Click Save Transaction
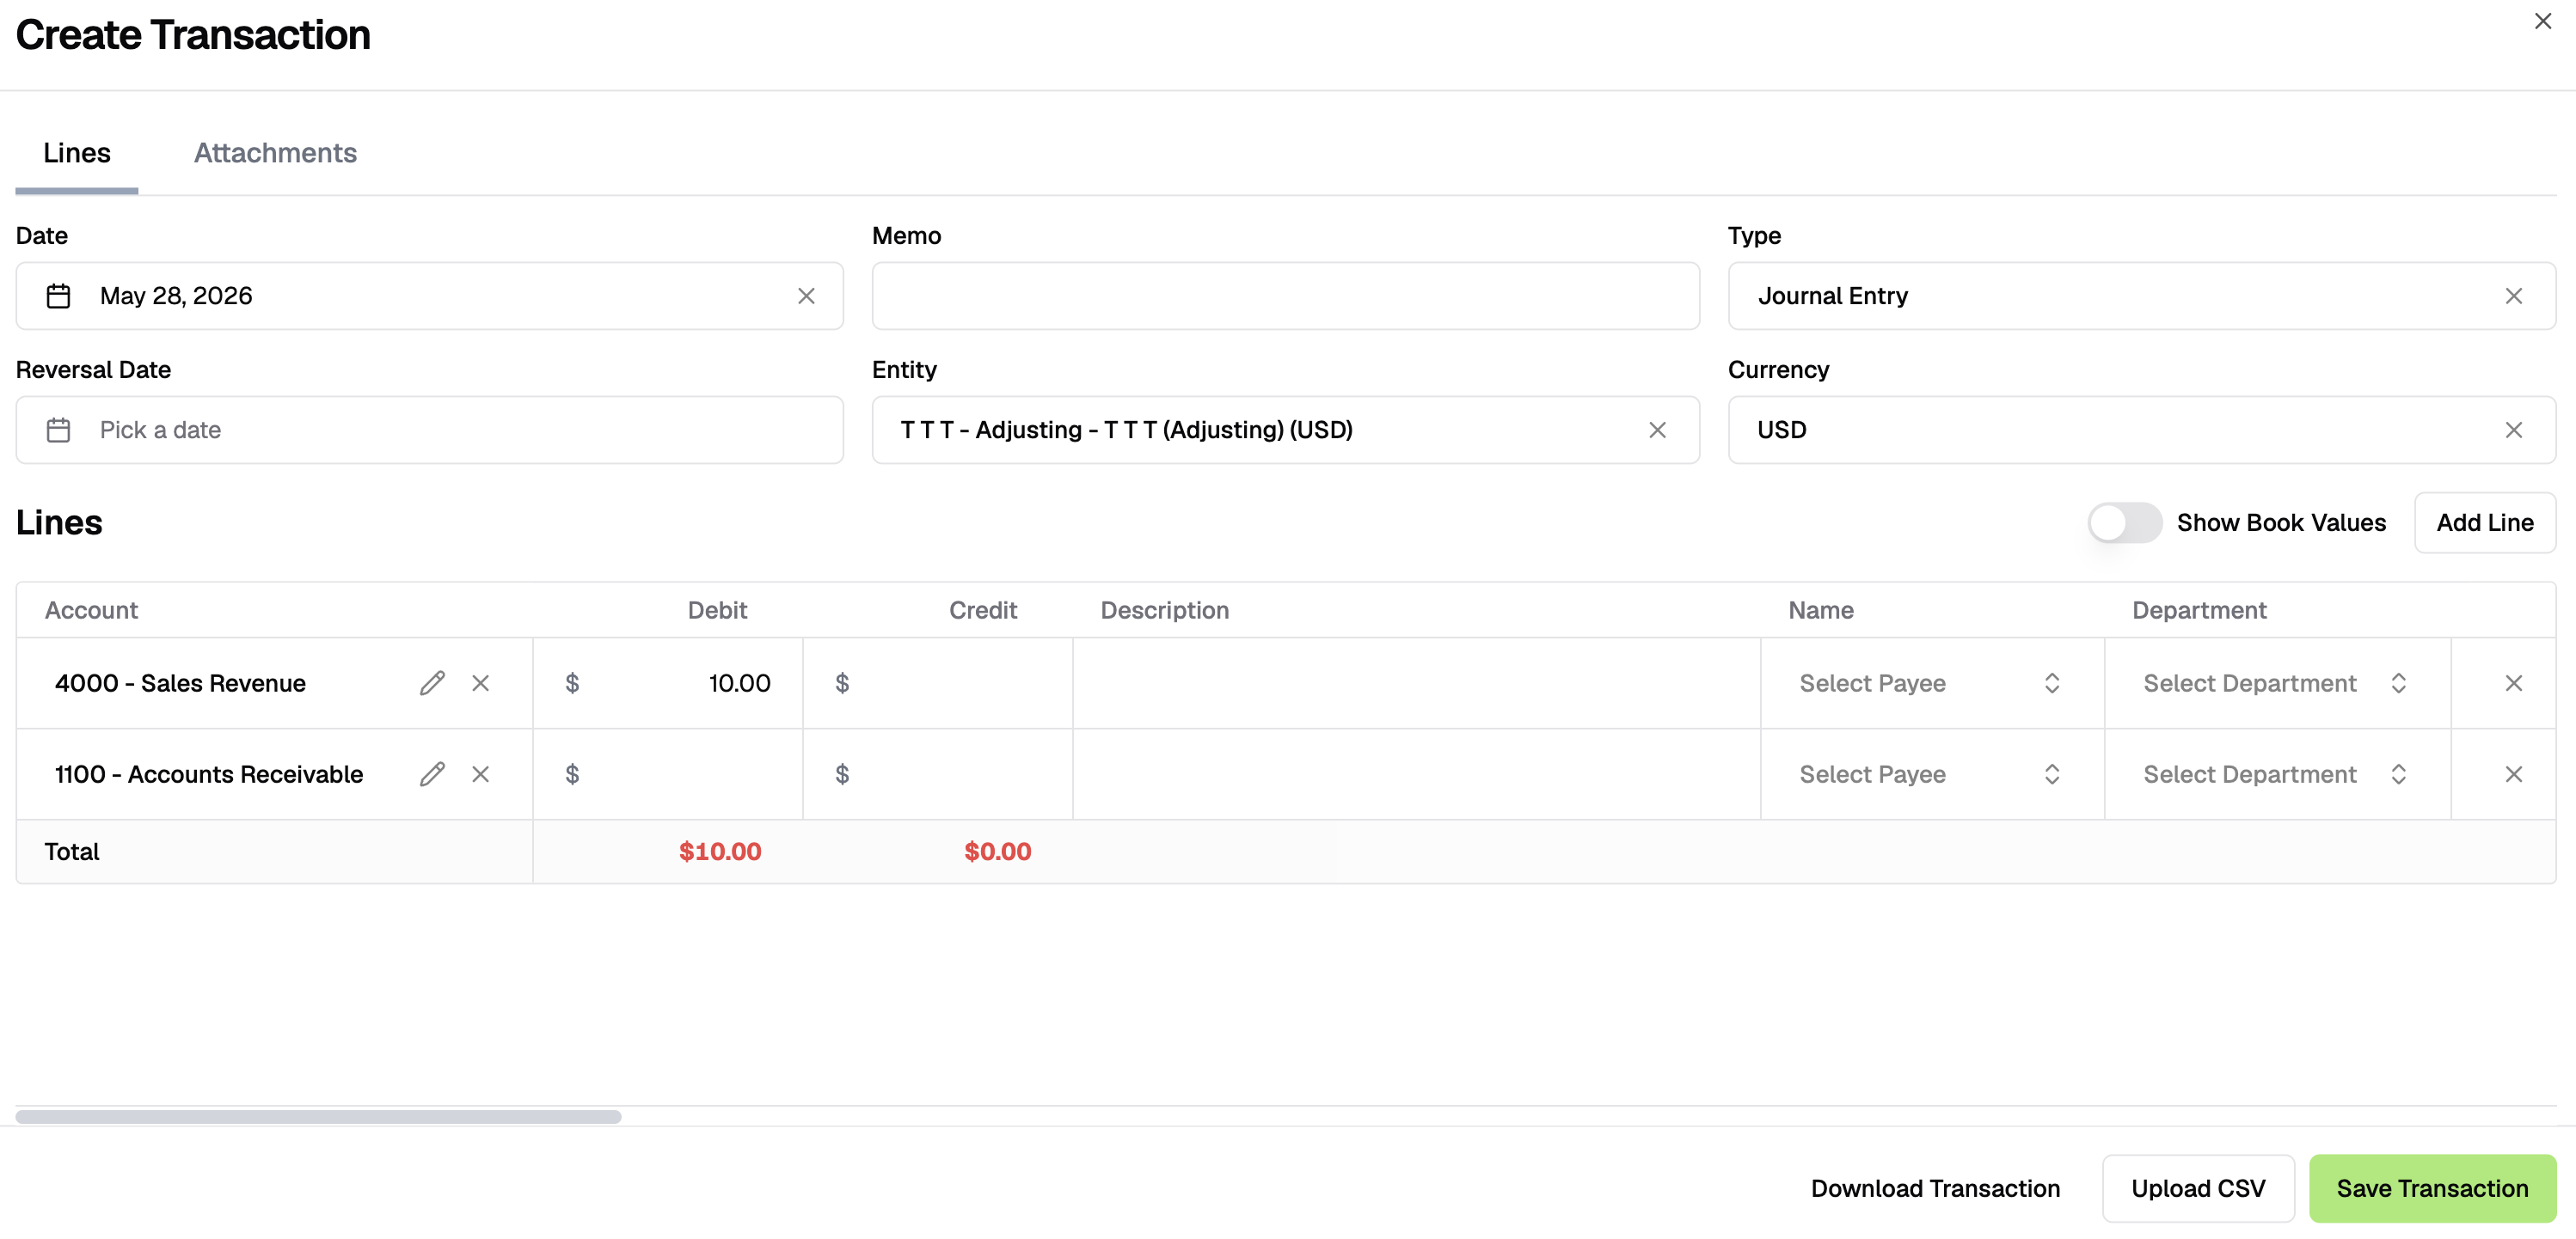This screenshot has height=1239, width=2576. (2432, 1188)
